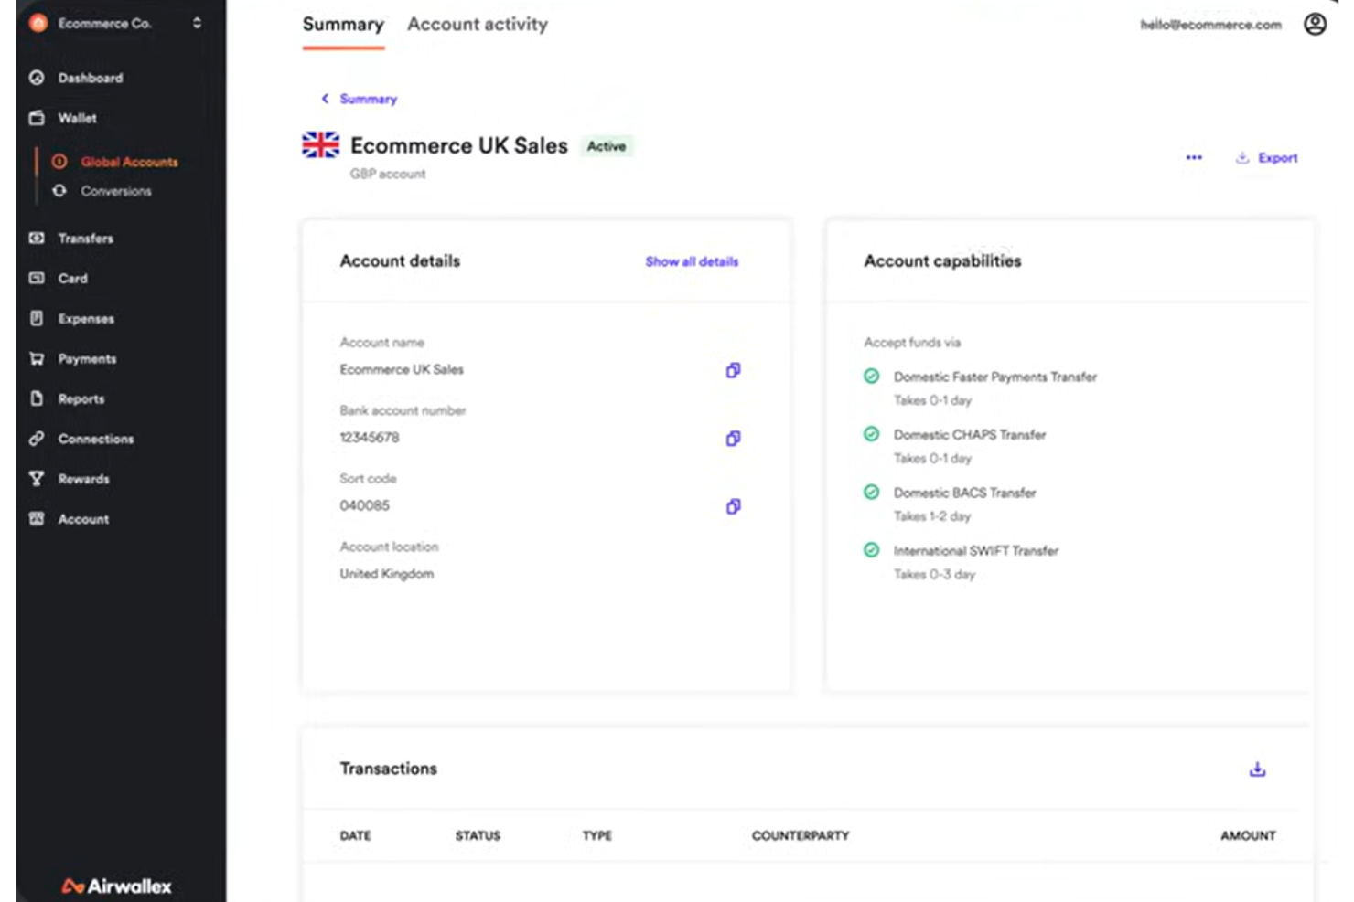
Task: Click the Payments cart icon
Action: [37, 359]
